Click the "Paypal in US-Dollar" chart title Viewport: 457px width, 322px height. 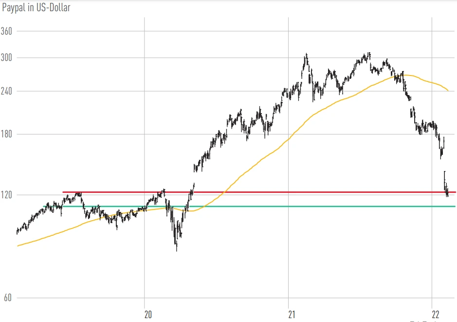37,8
